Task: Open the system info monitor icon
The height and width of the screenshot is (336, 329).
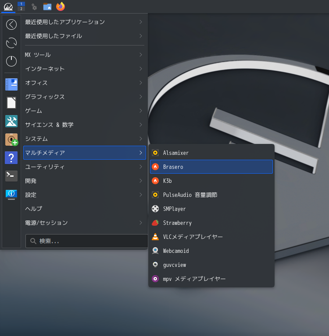Action: click(11, 195)
